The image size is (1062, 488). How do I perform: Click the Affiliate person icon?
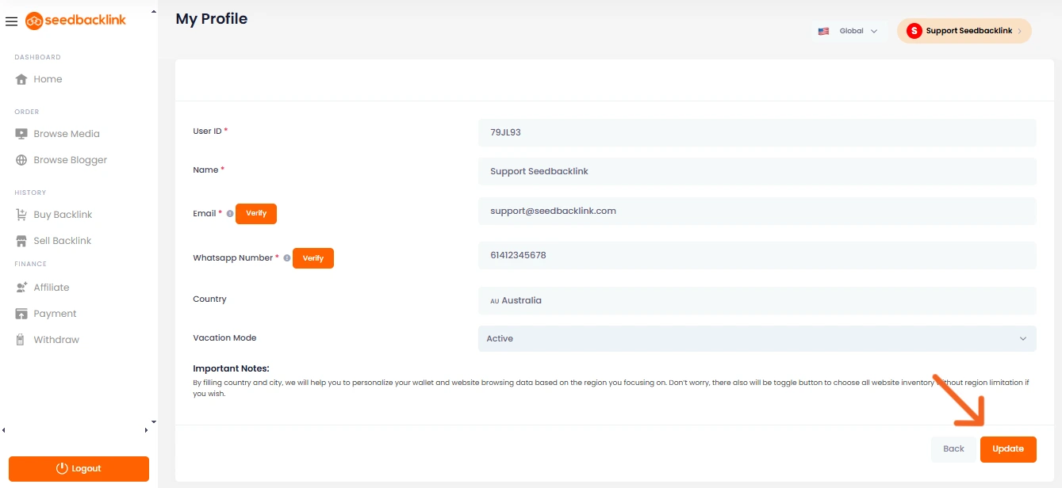(x=21, y=288)
